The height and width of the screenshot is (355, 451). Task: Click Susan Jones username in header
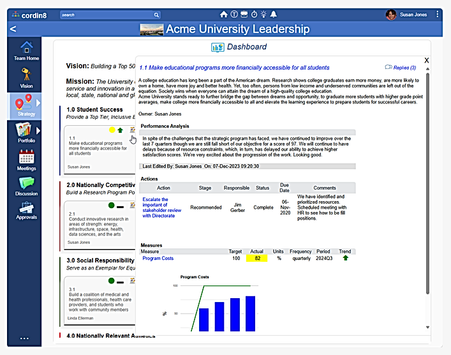[x=413, y=15]
